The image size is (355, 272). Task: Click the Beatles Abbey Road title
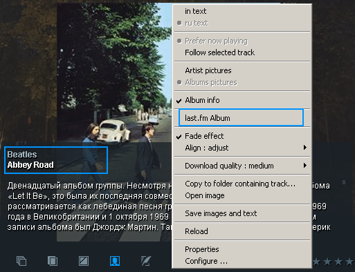(x=56, y=160)
